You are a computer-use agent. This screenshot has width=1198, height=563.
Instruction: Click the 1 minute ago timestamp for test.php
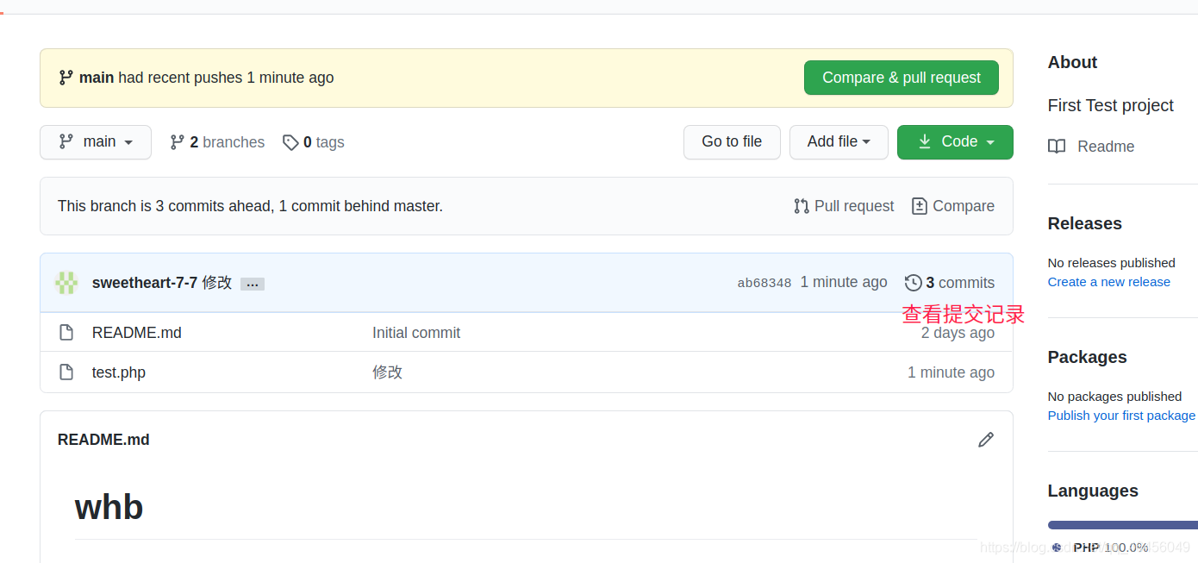951,372
